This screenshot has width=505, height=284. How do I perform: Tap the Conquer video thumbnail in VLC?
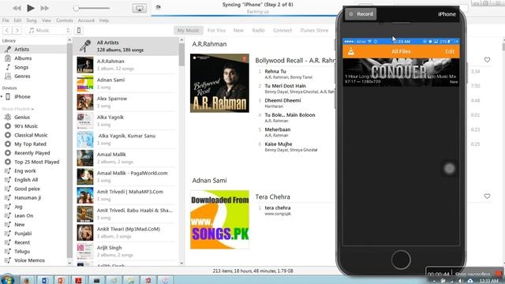[401, 73]
